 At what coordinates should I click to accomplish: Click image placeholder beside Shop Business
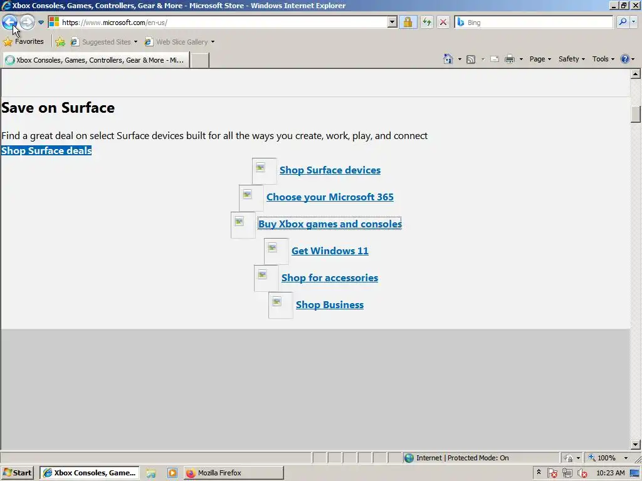pyautogui.click(x=280, y=306)
